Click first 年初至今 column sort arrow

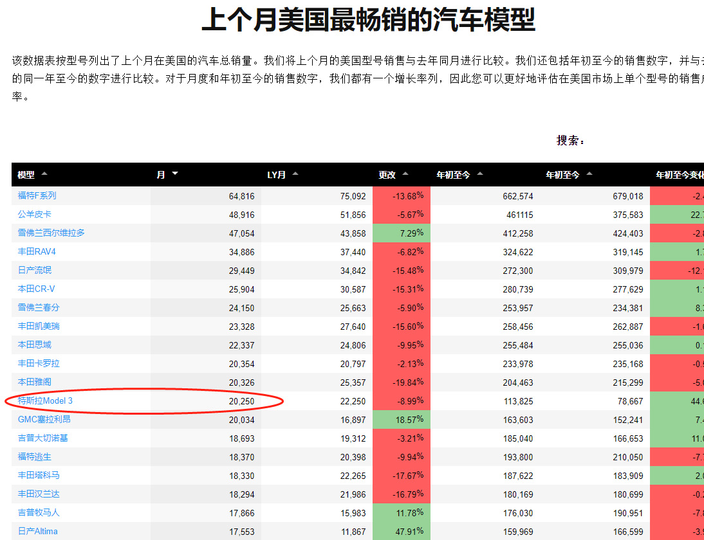click(x=480, y=174)
